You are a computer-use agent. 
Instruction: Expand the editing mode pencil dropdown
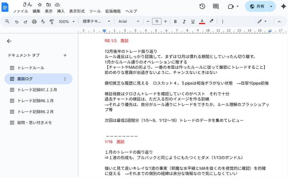tap(262, 21)
